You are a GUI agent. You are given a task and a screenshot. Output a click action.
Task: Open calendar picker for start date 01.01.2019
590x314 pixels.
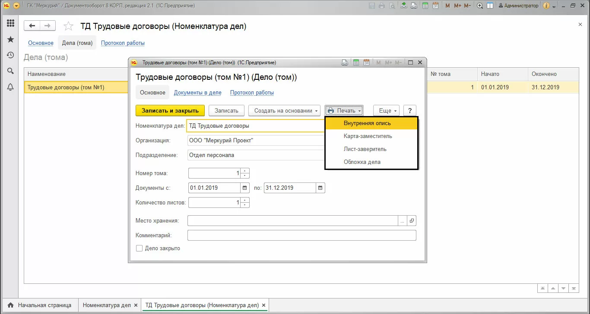(x=245, y=188)
